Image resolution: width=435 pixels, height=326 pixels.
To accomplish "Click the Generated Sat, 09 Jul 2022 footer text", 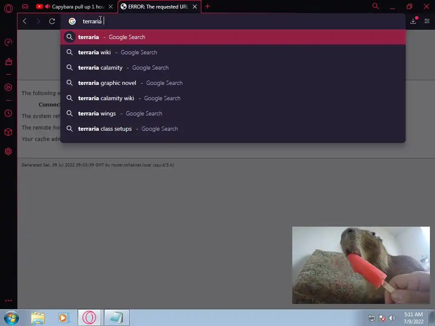I will tap(98, 165).
